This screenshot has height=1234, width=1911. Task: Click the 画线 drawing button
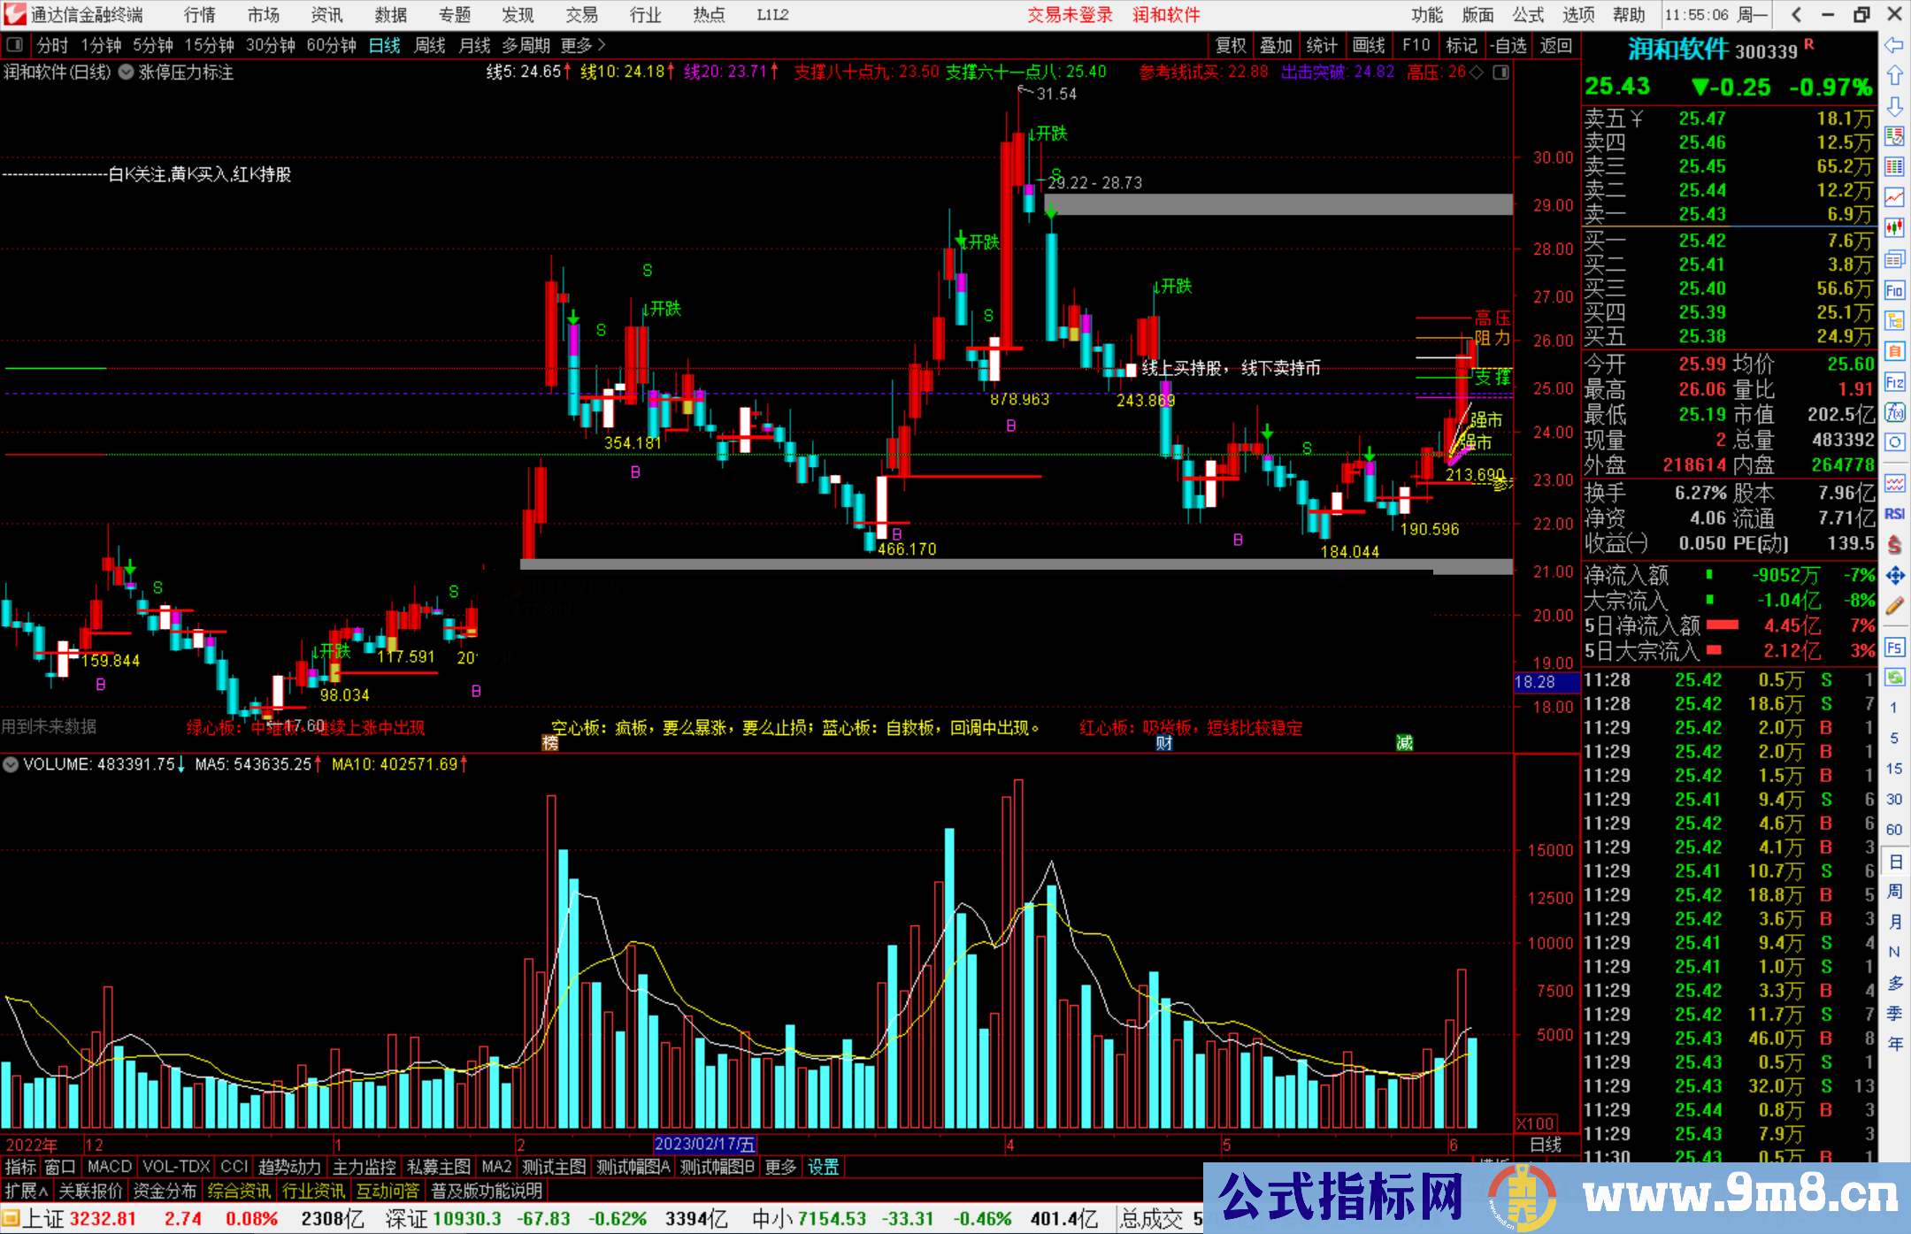(1369, 45)
